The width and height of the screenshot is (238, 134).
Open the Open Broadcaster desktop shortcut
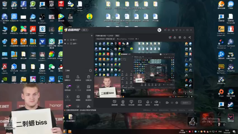(42, 18)
